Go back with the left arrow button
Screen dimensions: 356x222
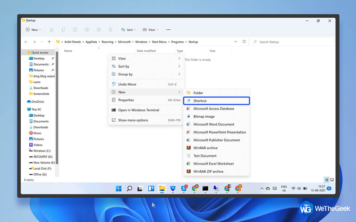26,42
